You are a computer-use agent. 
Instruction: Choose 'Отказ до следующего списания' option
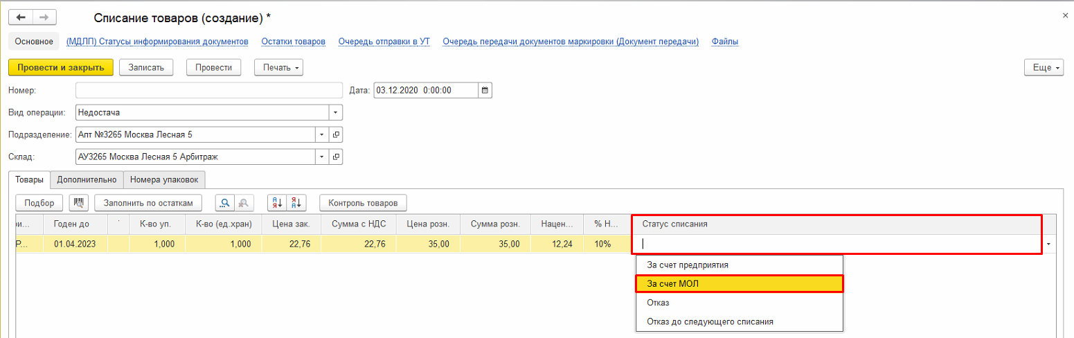tap(709, 321)
